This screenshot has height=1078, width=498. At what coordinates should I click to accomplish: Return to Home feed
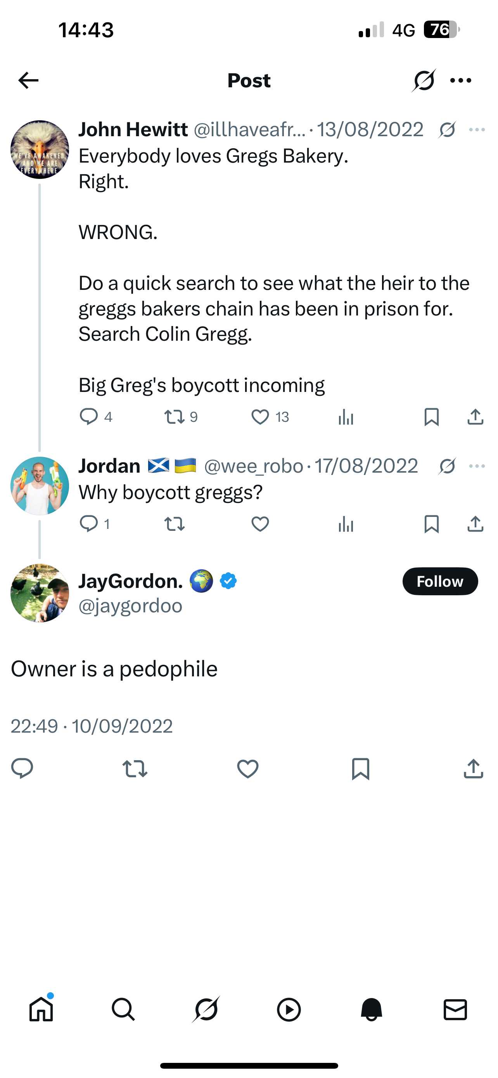click(41, 1009)
